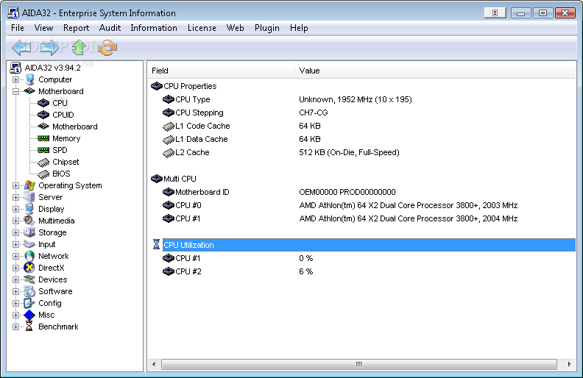583x378 pixels.
Task: Click the Storage drive icon in tree
Action: pos(29,232)
